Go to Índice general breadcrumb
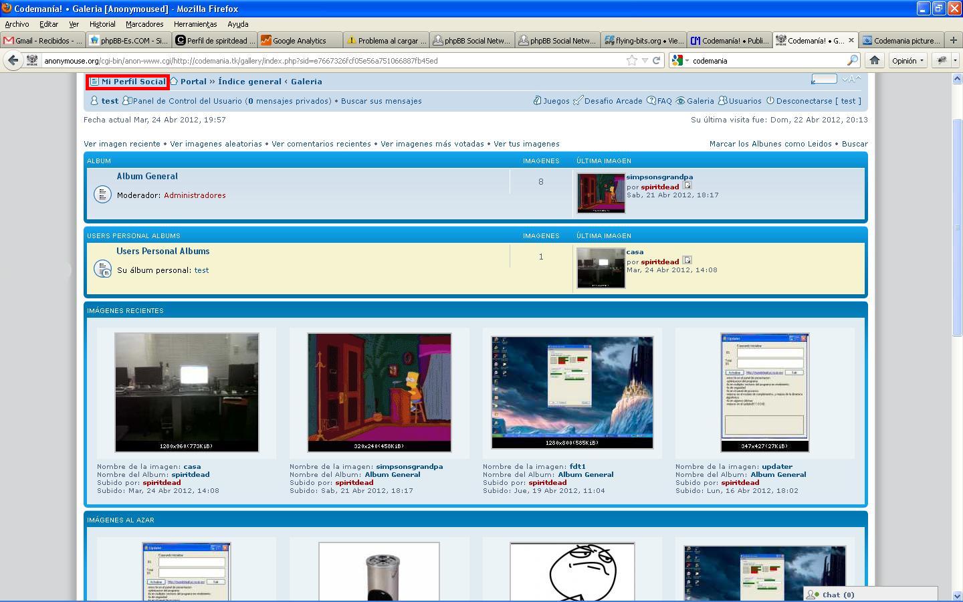The height and width of the screenshot is (602, 963). 249,82
